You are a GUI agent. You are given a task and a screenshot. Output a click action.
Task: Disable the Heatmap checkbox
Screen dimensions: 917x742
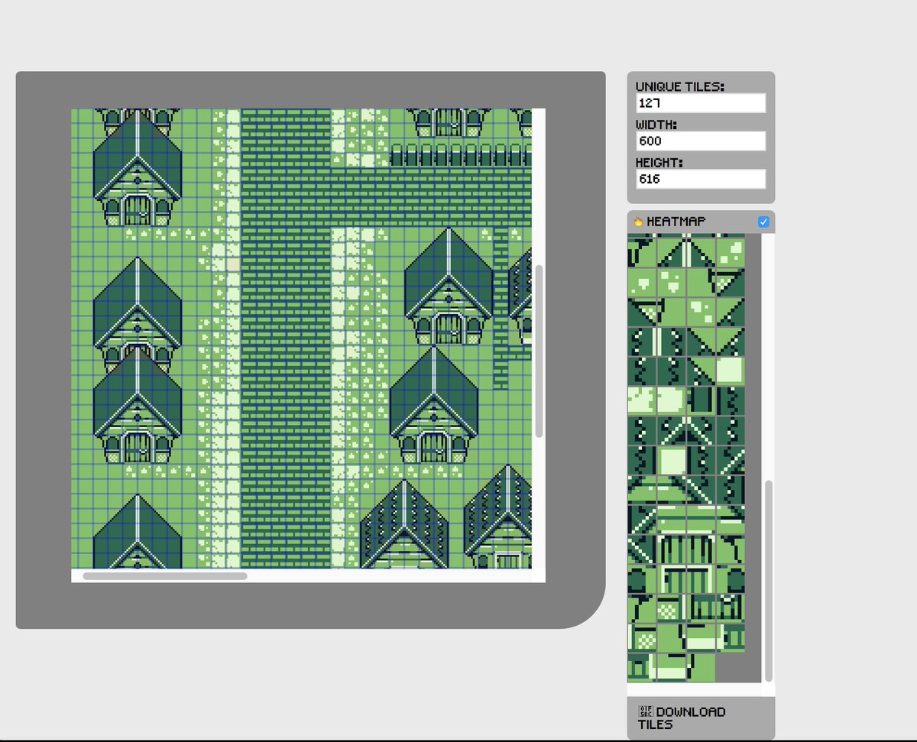click(x=763, y=222)
